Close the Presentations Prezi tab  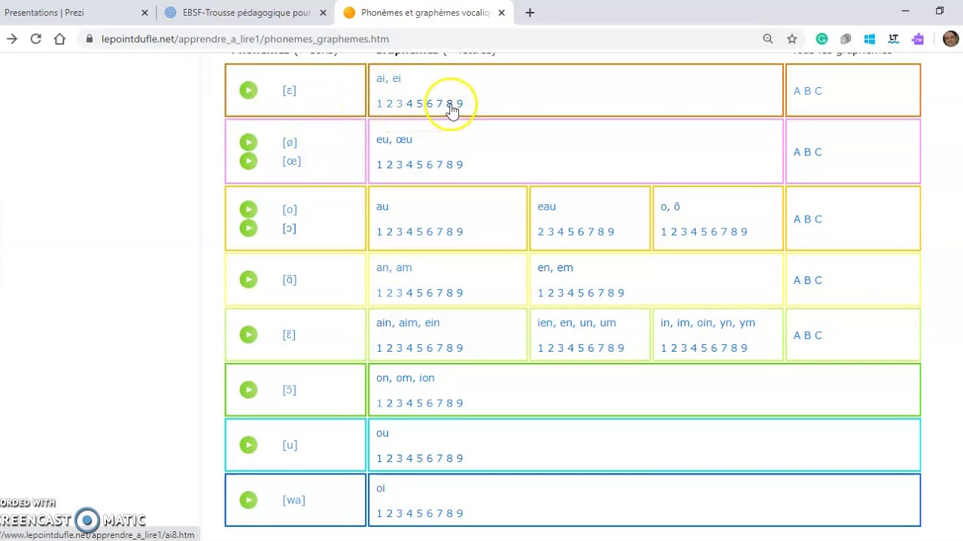coord(144,13)
